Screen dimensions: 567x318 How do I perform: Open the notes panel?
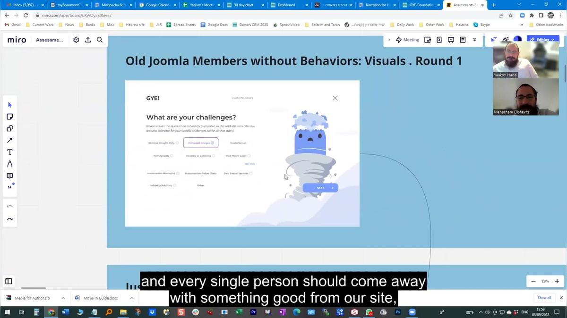[x=463, y=40]
